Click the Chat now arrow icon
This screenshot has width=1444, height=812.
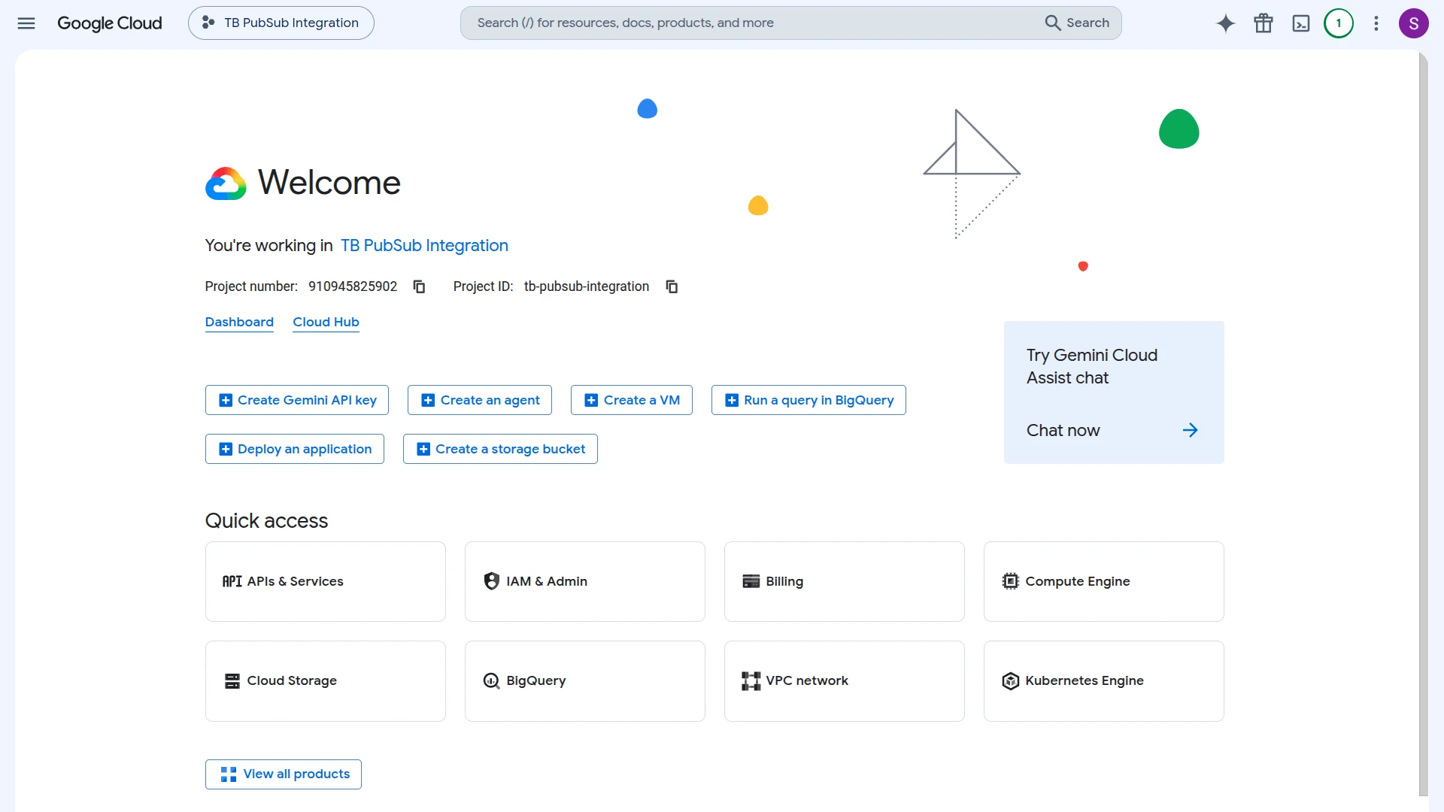click(x=1190, y=431)
